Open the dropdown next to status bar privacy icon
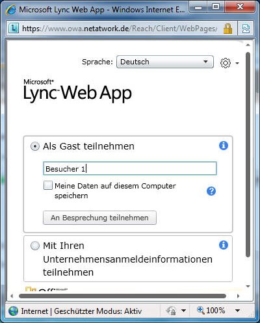This screenshot has height=323, width=260. click(183, 311)
